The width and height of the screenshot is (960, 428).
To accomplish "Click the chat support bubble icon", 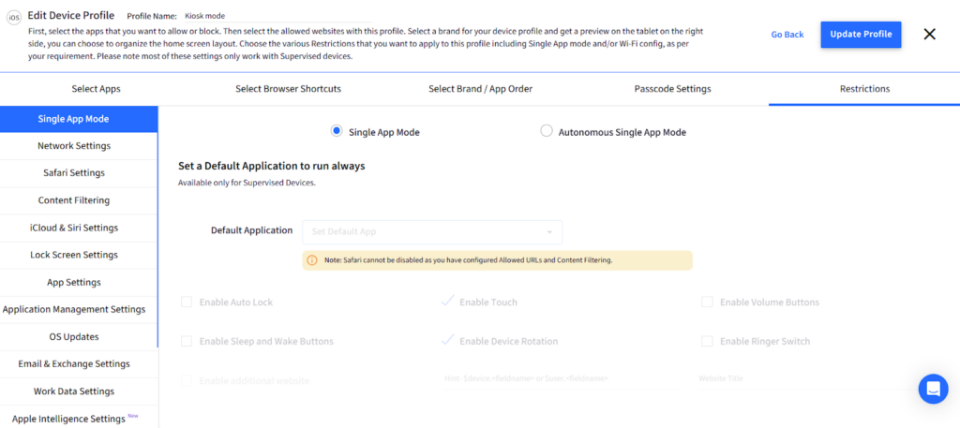I will pyautogui.click(x=933, y=389).
